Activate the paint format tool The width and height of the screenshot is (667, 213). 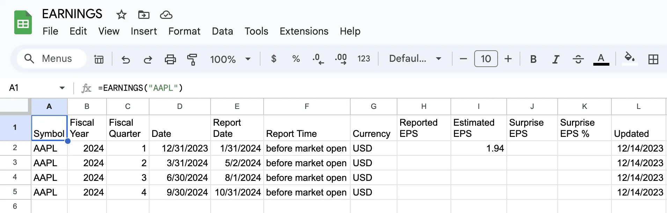[192, 59]
